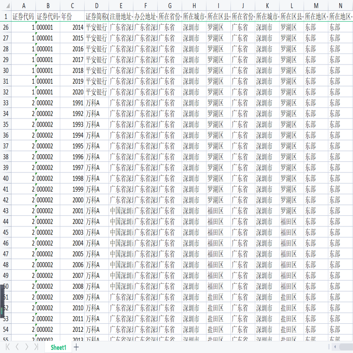Screen dimensions: 353x353
Task: Click '平安银行' cell in row 26
Action: pyautogui.click(x=97, y=27)
